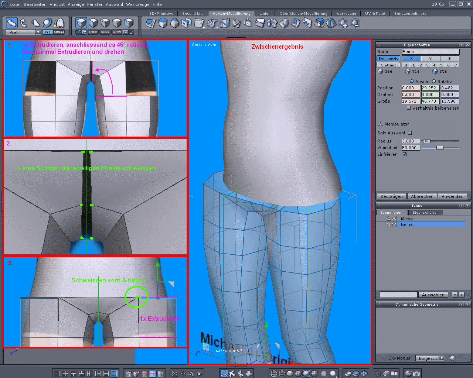Click the fit-all view icon

[175, 374]
